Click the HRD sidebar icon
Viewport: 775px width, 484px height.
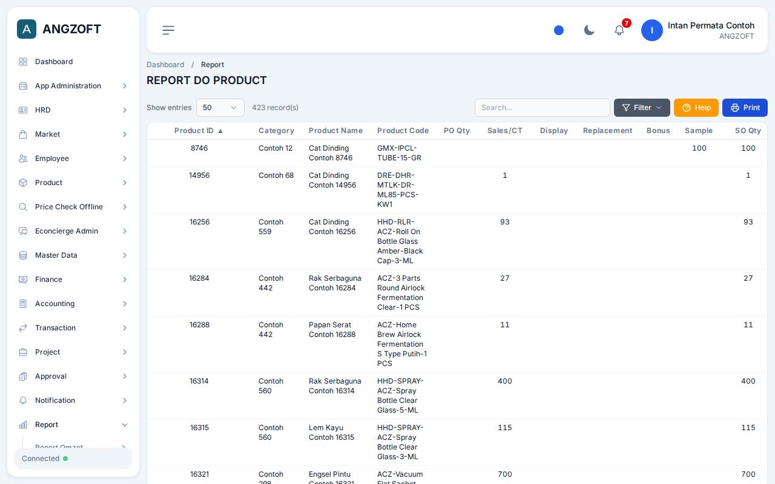[x=23, y=110]
